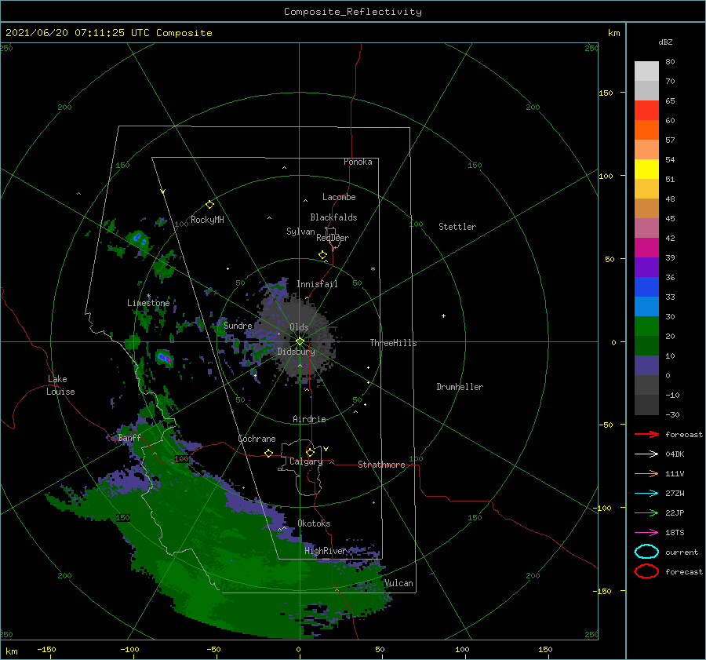Select the Okotoks label
Image resolution: width=706 pixels, height=660 pixels.
[x=314, y=523]
